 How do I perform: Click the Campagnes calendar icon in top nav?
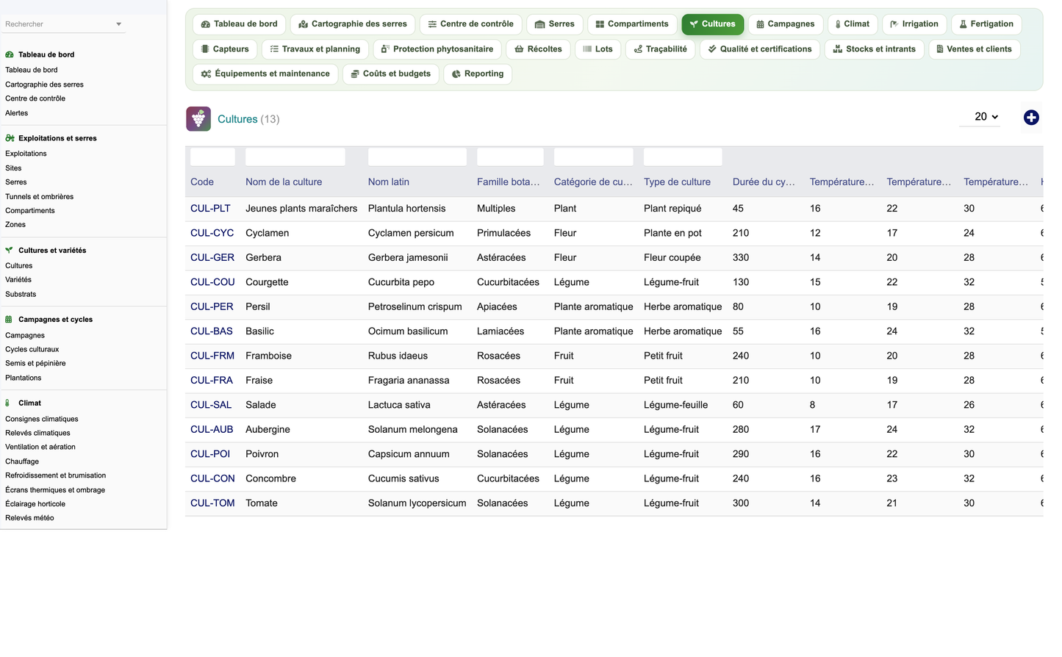point(760,24)
